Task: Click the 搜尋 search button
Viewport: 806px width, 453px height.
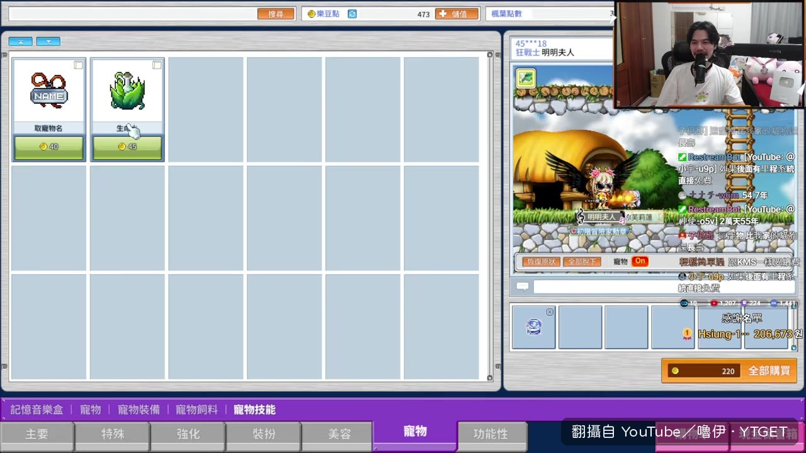Action: click(x=276, y=14)
